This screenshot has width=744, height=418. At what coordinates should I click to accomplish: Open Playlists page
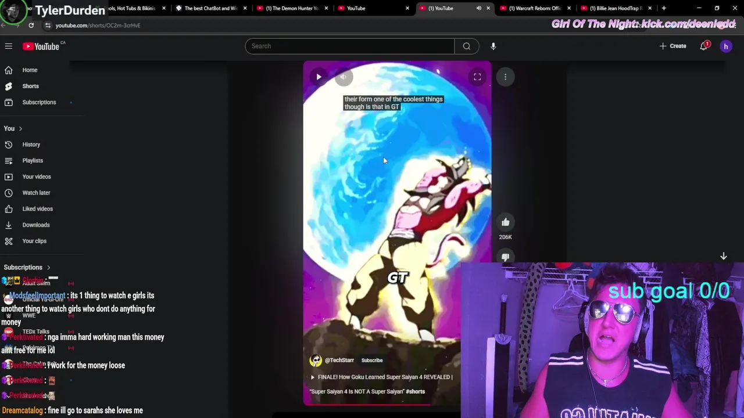[x=33, y=160]
